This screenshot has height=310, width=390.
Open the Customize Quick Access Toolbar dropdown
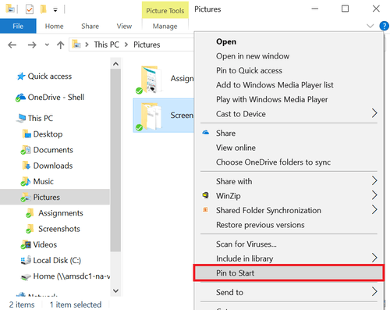[x=55, y=10]
